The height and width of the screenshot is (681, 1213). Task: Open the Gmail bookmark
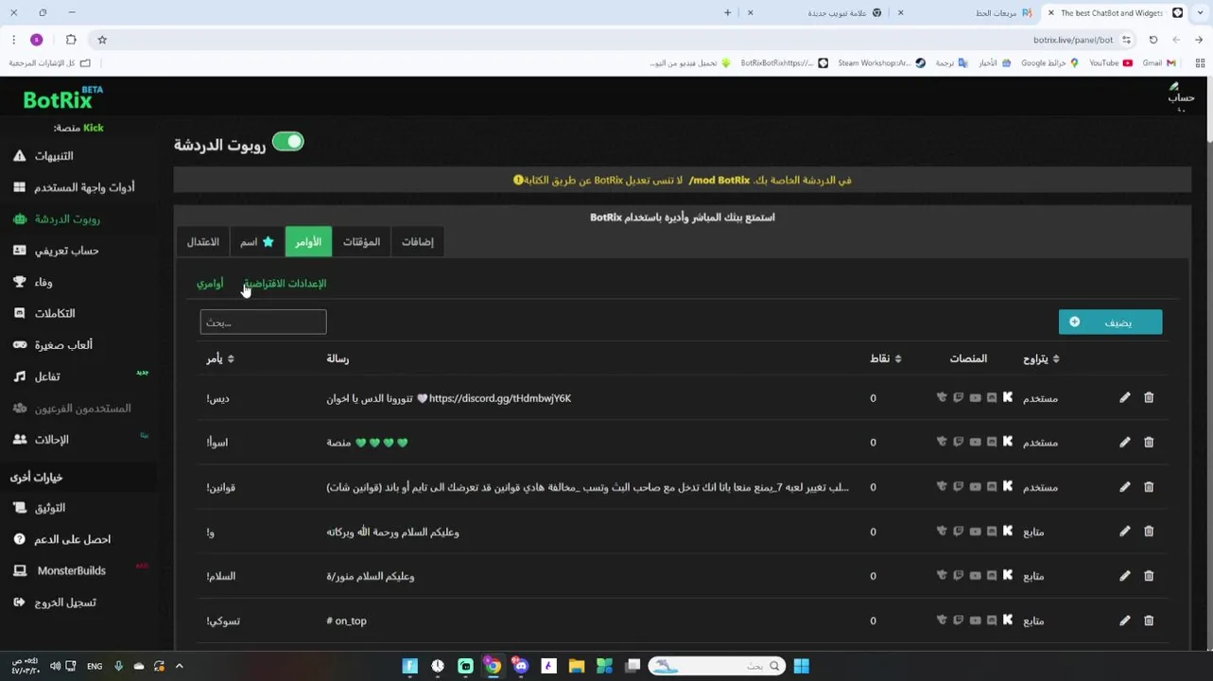point(1158,63)
